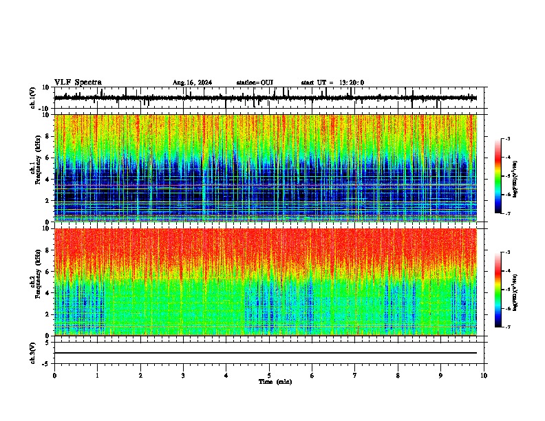Click the ch.2 log(PSD) color scale title
545x421 pixels.
coord(515,292)
